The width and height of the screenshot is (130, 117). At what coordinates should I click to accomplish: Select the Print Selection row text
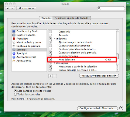pyautogui.click(x=67, y=60)
